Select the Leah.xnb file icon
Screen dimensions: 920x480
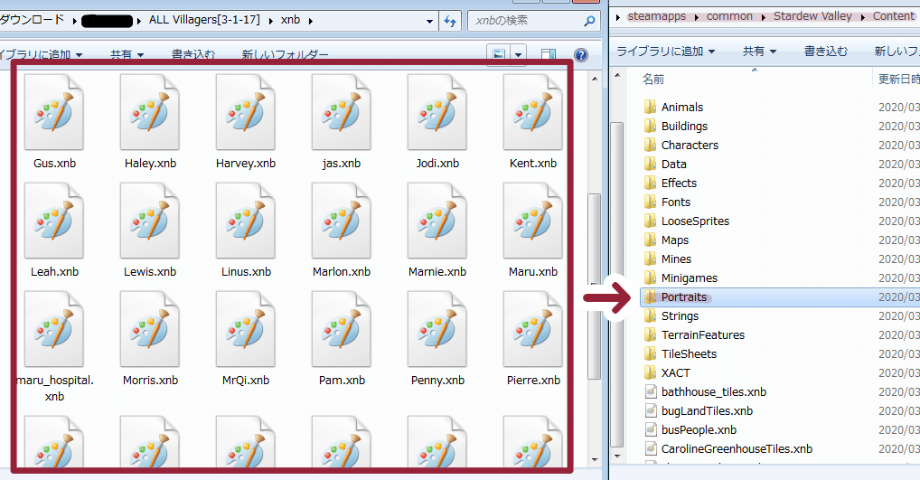click(x=54, y=221)
